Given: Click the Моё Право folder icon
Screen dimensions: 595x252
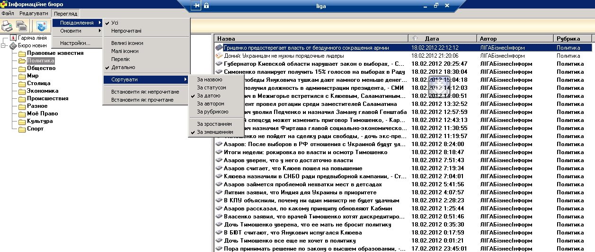Looking at the screenshot, I should [22, 113].
